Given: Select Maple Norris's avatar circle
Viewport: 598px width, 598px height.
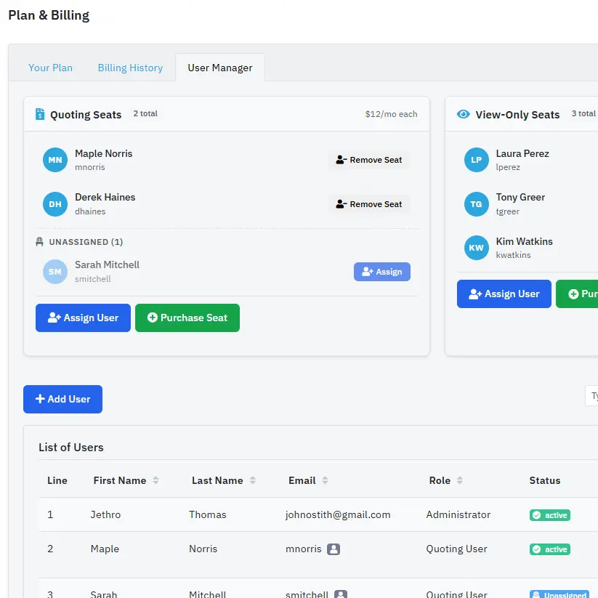Looking at the screenshot, I should [54, 160].
